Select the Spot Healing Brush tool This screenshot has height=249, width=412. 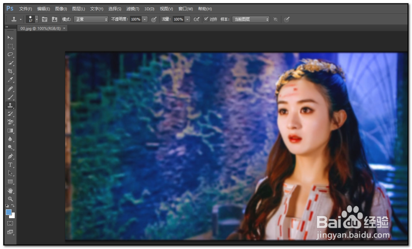(x=10, y=89)
